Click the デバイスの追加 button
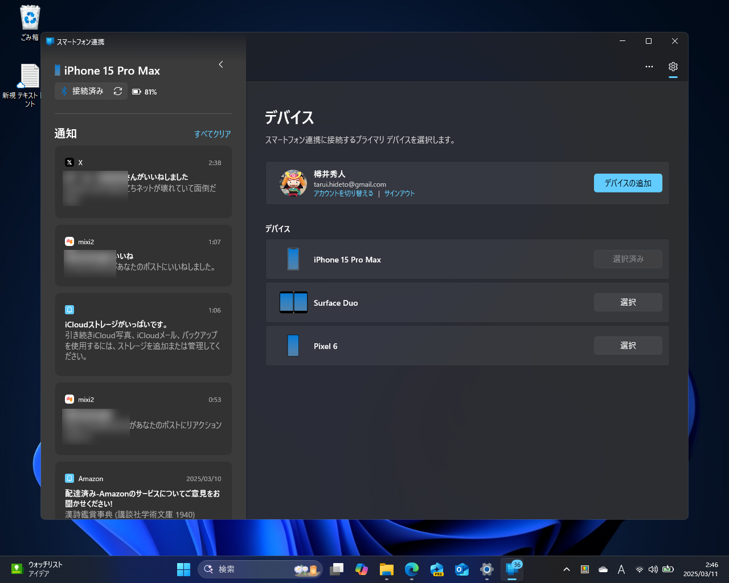Viewport: 729px width, 583px height. [628, 183]
